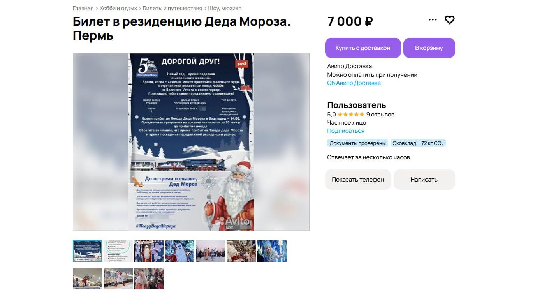Add ticket to cart via 'В корзину'
The width and height of the screenshot is (542, 305).
point(429,48)
